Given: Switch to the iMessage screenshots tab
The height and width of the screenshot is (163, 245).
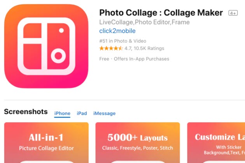Looking at the screenshot, I should tap(104, 113).
